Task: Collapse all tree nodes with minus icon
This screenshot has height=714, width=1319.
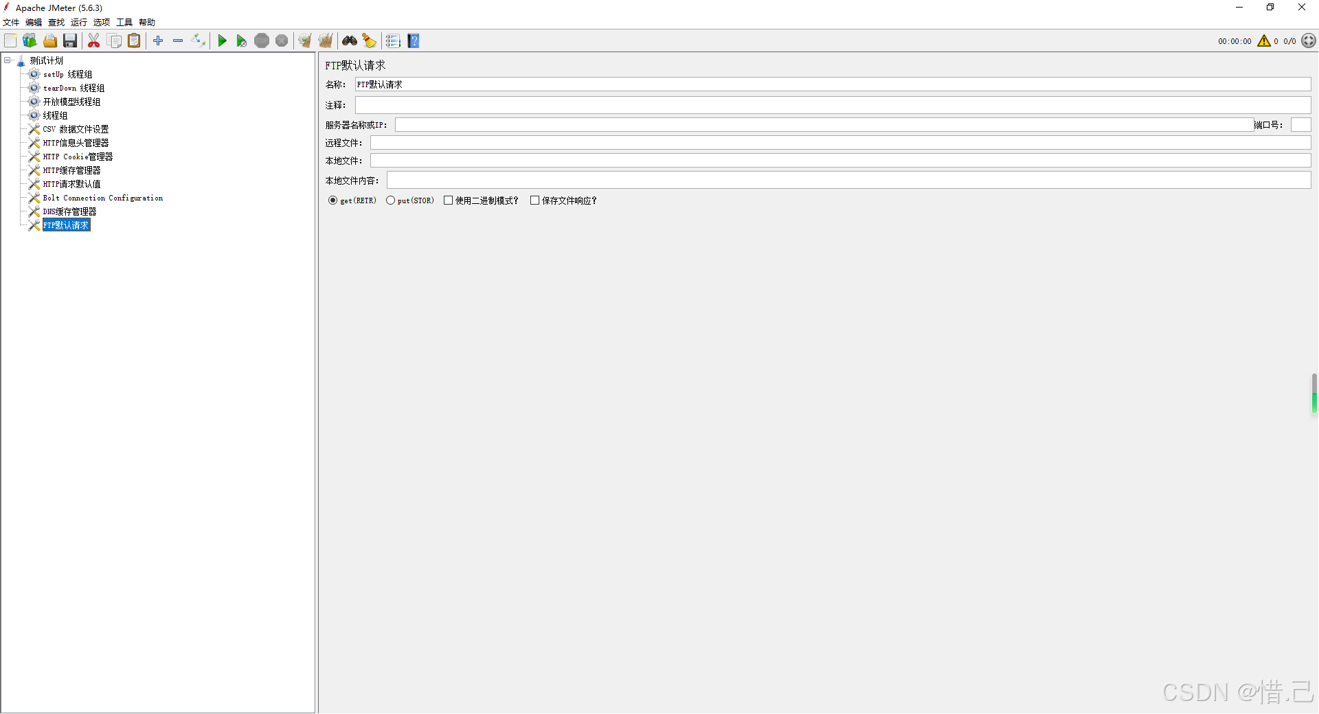Action: [178, 41]
